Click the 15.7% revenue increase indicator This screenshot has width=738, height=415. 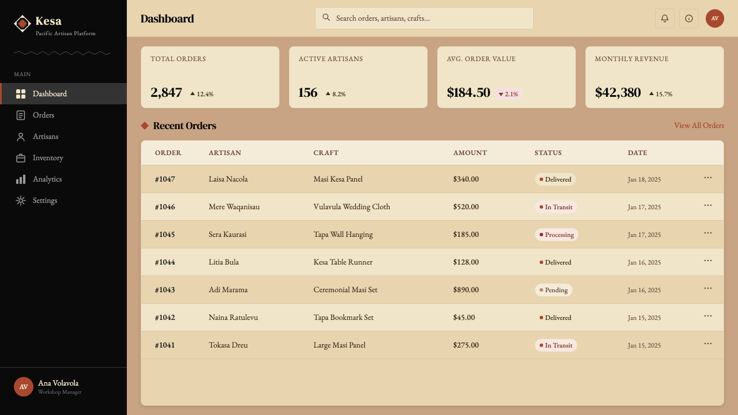point(661,94)
